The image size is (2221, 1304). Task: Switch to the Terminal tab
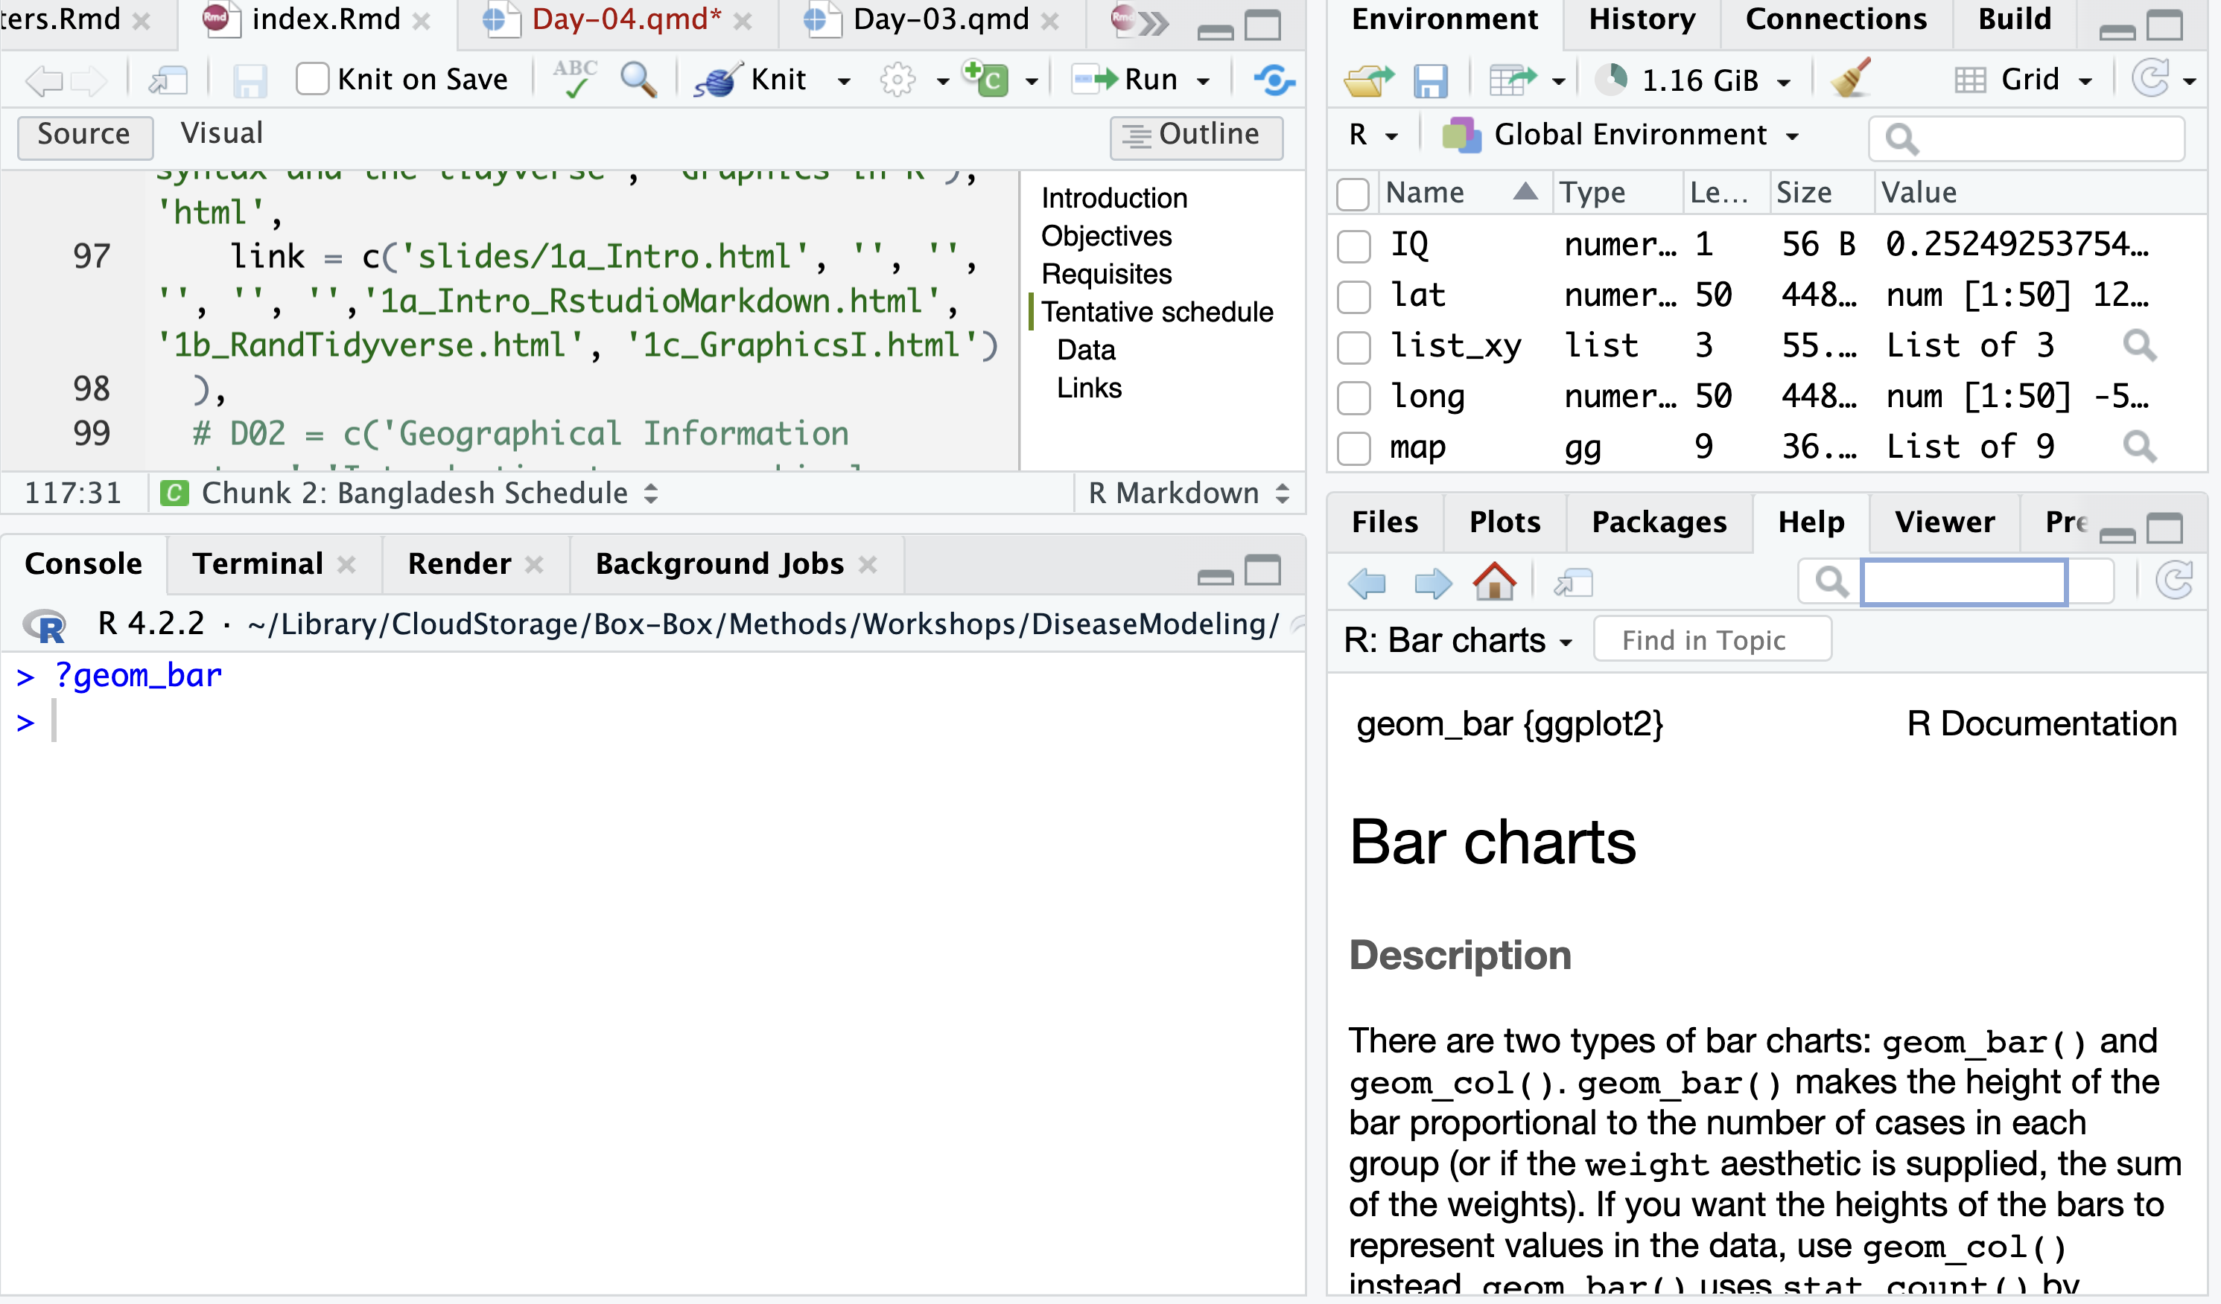coord(258,563)
